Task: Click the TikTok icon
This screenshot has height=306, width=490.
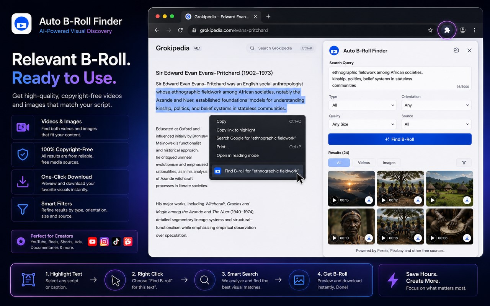Action: click(116, 241)
